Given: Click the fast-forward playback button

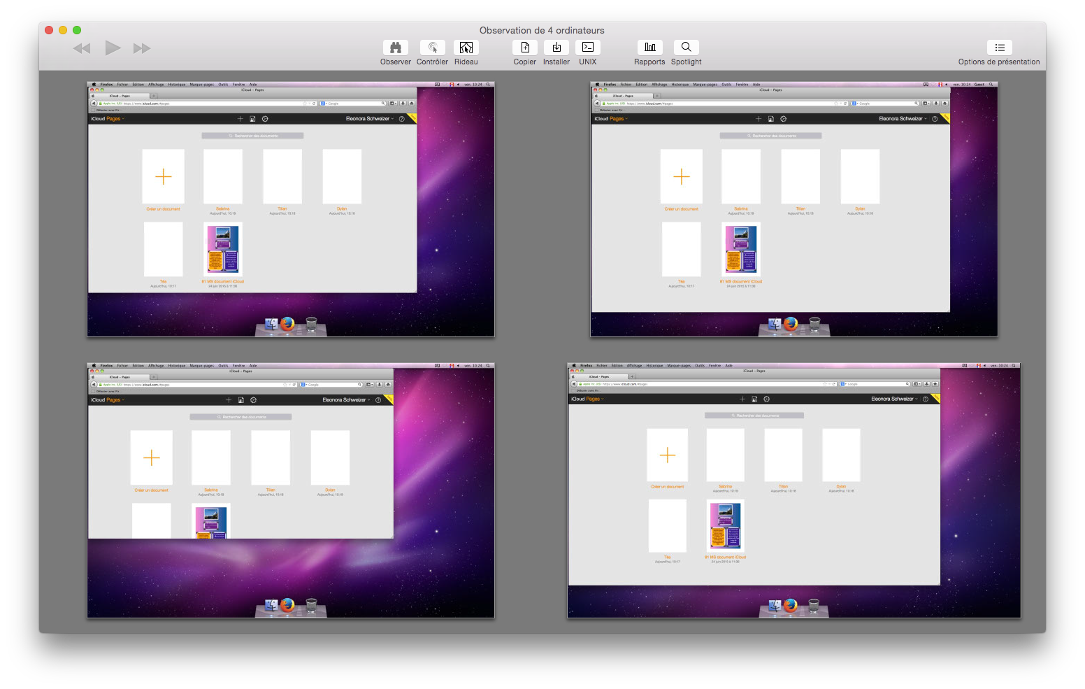Looking at the screenshot, I should tap(142, 48).
